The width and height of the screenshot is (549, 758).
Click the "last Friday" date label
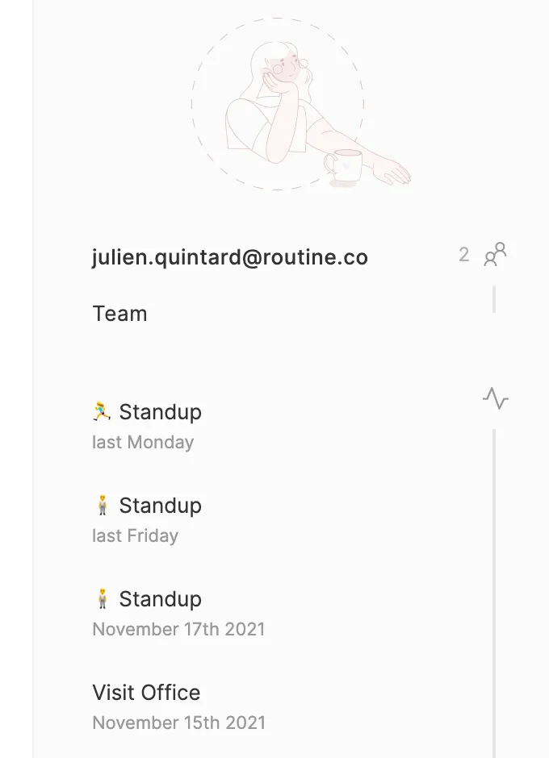coord(136,535)
